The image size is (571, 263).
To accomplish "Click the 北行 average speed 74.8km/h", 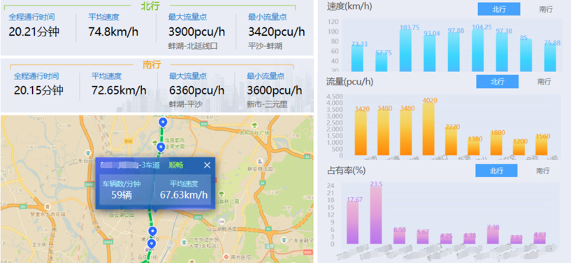I will click(x=113, y=31).
